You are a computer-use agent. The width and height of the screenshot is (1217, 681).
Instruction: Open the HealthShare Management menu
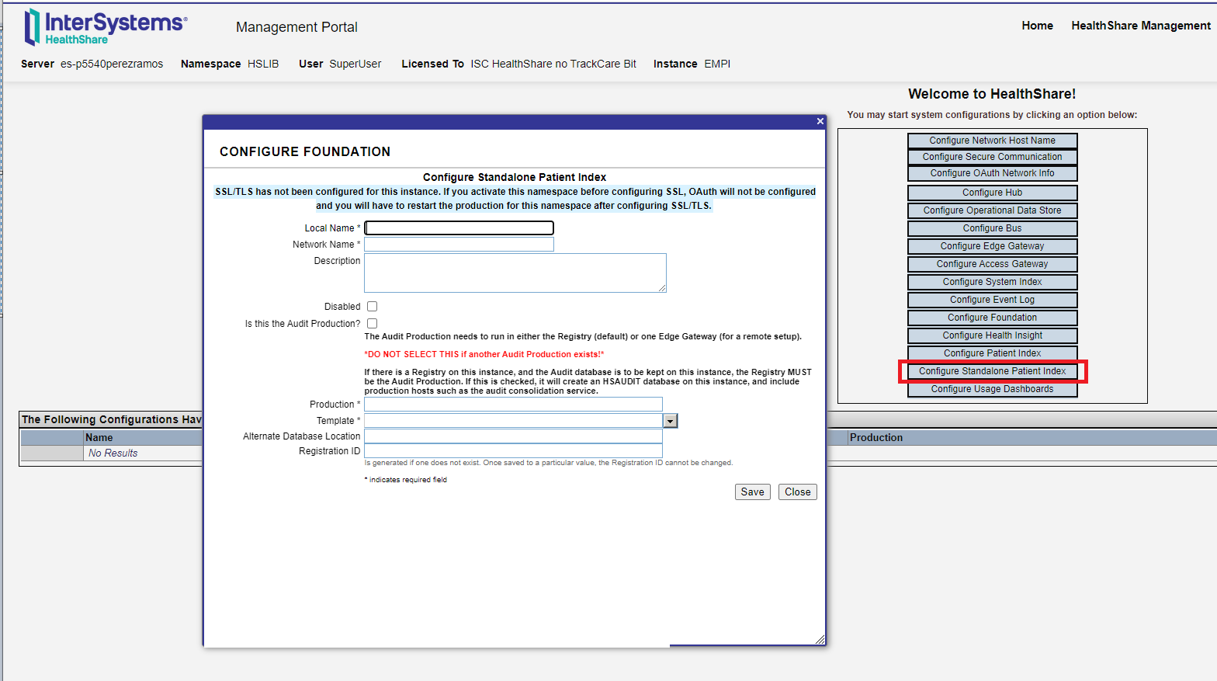(1140, 26)
